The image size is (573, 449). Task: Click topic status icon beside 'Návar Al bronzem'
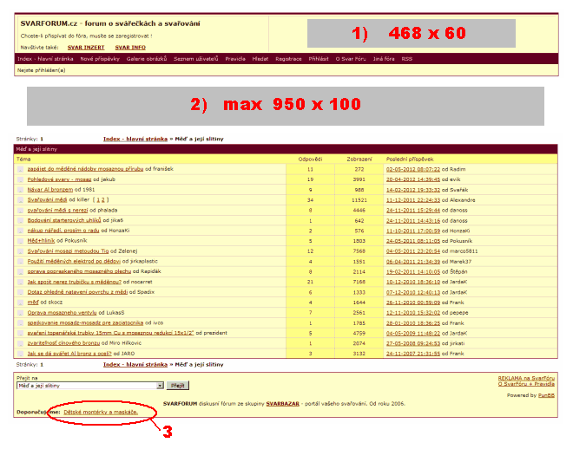pos(21,190)
